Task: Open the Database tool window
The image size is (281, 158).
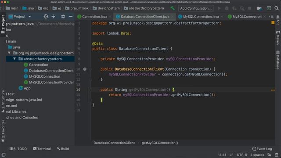Action: 277,60
